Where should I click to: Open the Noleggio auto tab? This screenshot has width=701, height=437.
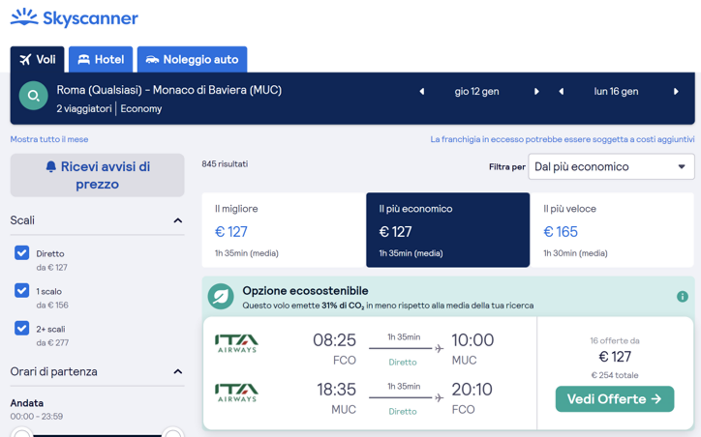[x=192, y=59]
